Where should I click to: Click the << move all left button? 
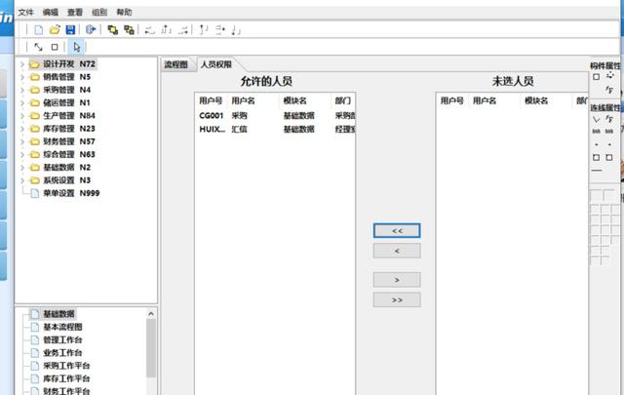[x=397, y=230]
